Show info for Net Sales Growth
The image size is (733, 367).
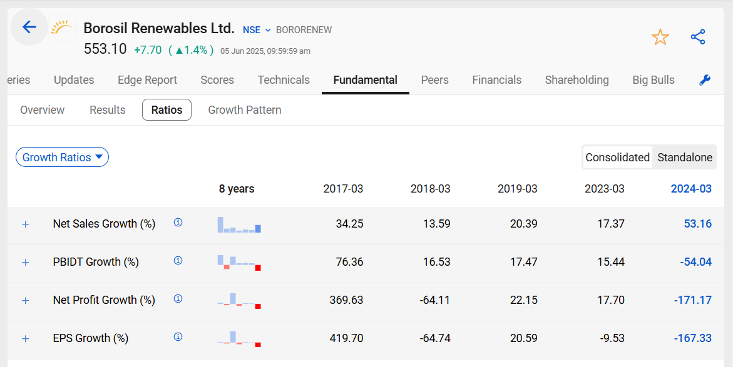tap(178, 222)
